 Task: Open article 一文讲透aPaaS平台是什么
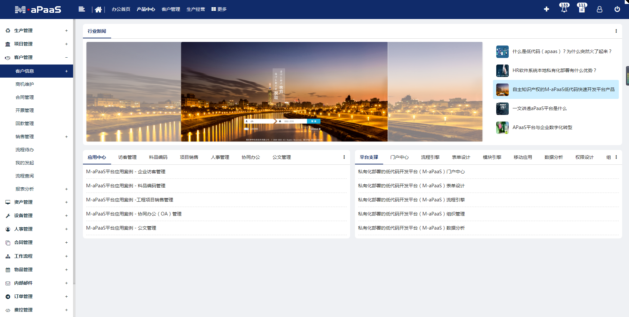(540, 108)
